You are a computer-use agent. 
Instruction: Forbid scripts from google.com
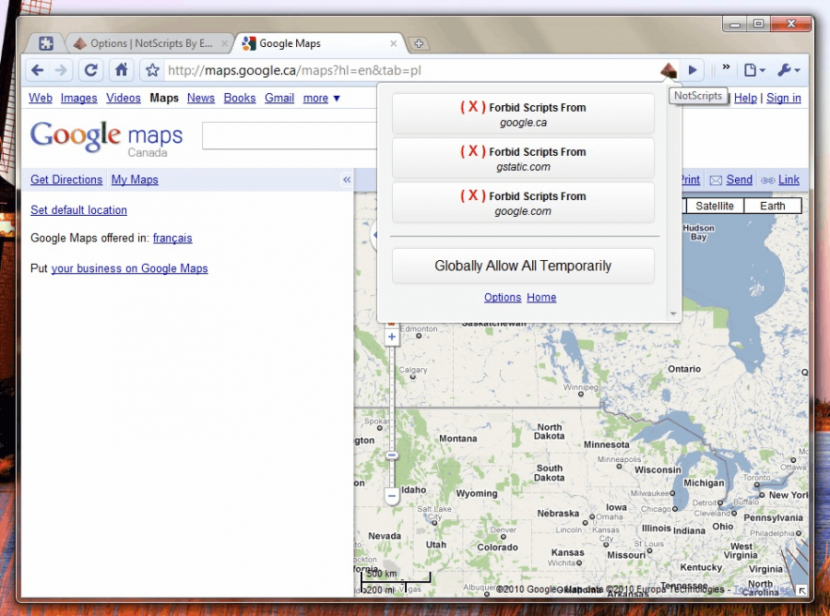click(523, 203)
